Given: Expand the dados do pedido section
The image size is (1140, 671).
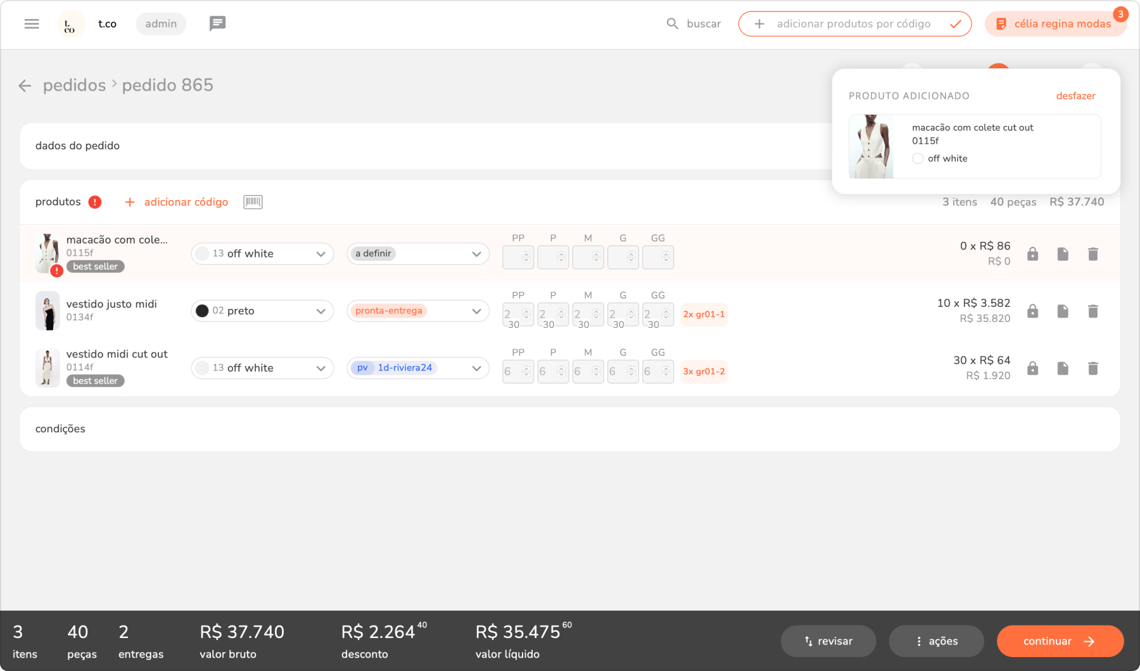Looking at the screenshot, I should coord(77,146).
